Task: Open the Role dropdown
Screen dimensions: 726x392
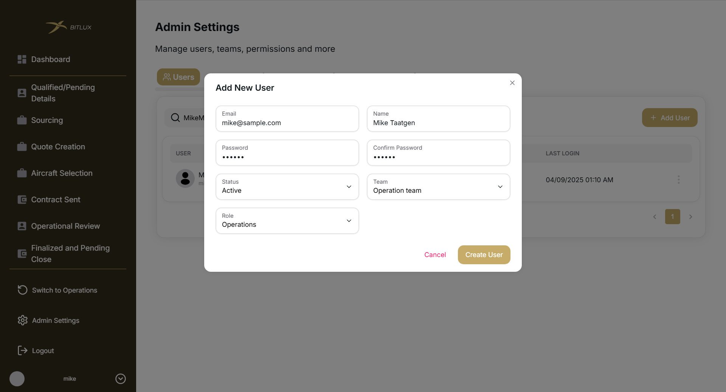Action: pyautogui.click(x=287, y=221)
